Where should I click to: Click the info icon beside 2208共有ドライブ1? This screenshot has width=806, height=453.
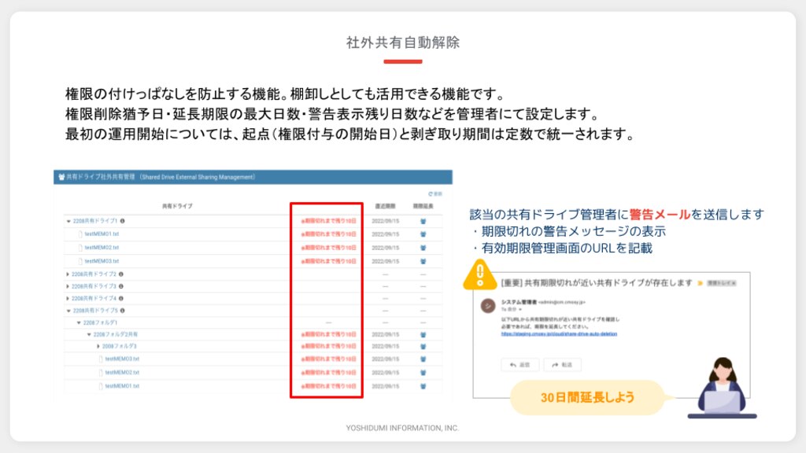[x=123, y=221]
